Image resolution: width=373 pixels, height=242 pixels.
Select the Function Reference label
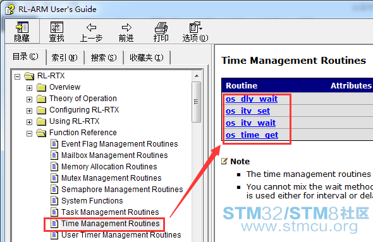pos(83,133)
